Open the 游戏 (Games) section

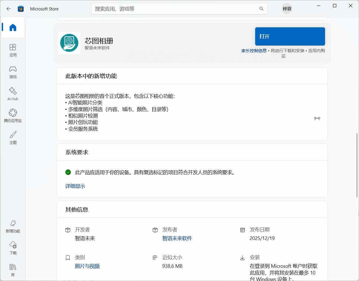tap(13, 72)
